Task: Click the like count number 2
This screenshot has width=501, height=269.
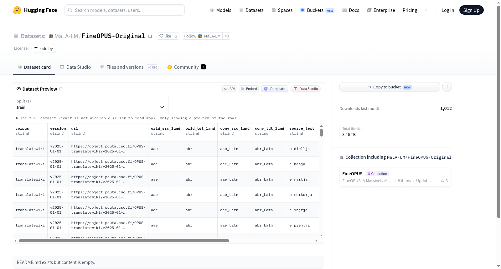Action: click(x=176, y=36)
